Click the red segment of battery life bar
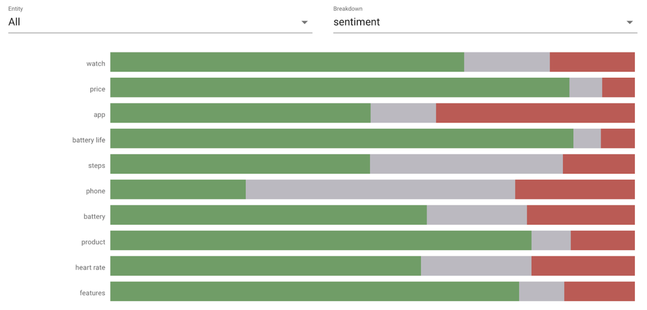The width and height of the screenshot is (647, 310). (617, 139)
